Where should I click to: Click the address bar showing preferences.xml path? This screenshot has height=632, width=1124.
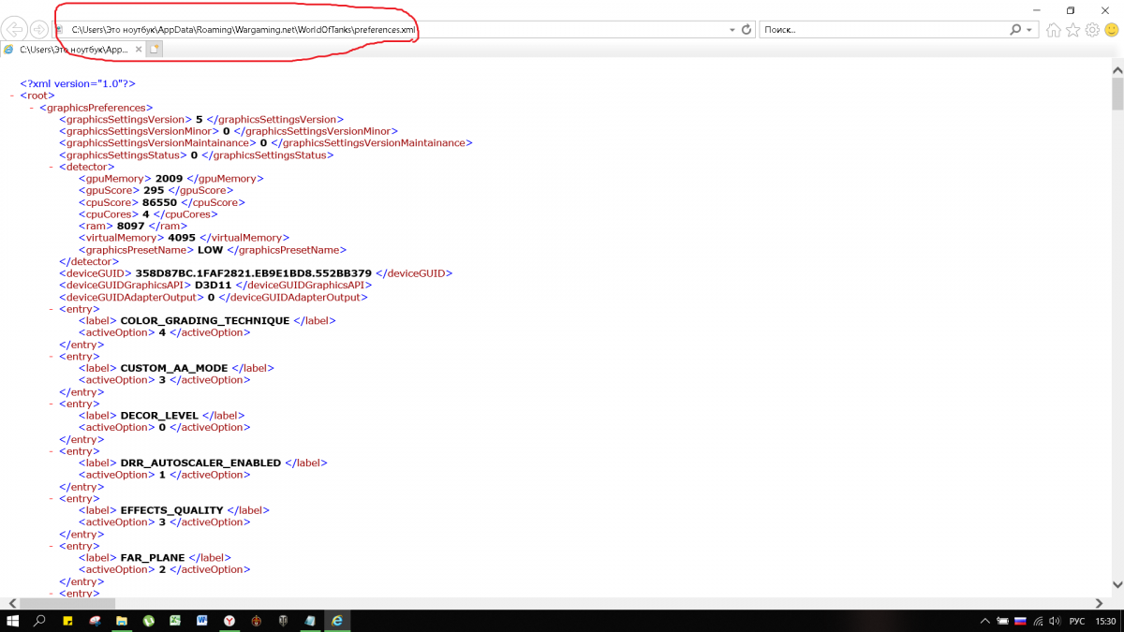[x=375, y=30]
